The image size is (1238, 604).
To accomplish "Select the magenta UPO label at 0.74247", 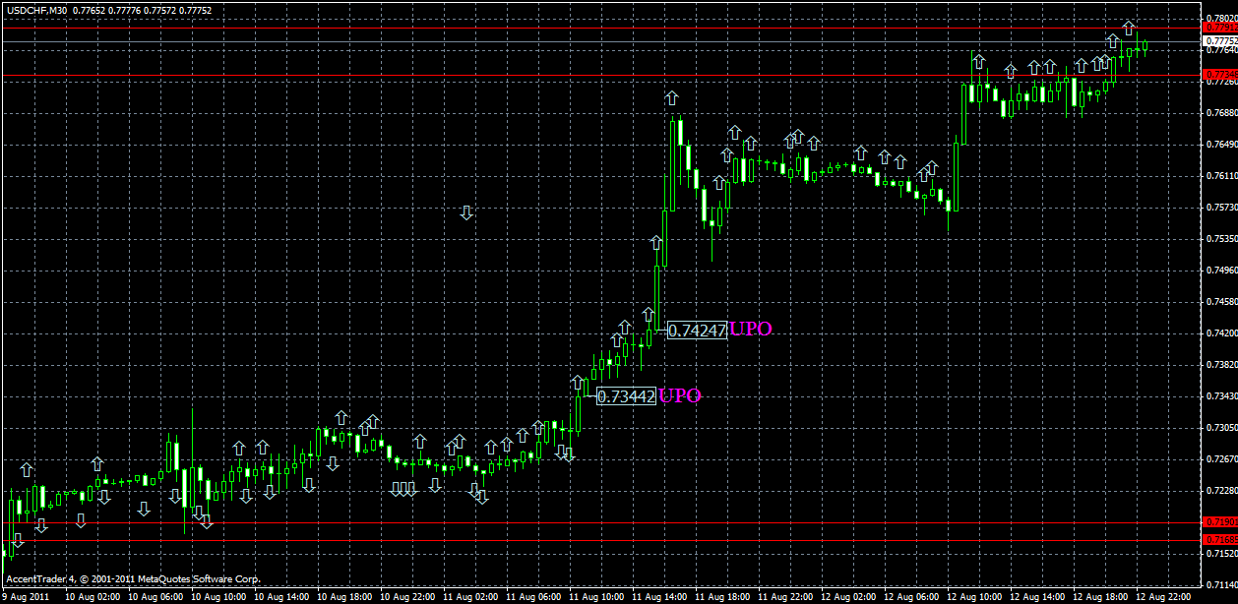I will 750,330.
